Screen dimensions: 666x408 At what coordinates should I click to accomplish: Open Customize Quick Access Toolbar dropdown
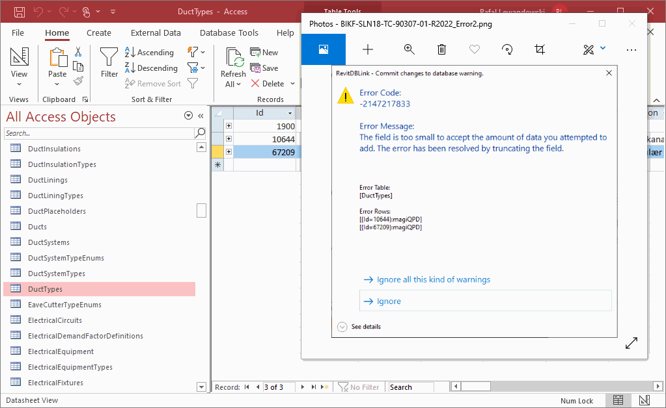click(113, 12)
